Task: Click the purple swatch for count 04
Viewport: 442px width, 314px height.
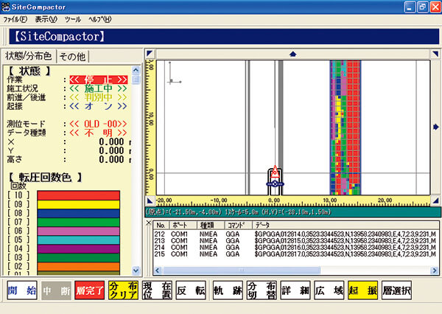Action: (x=79, y=249)
